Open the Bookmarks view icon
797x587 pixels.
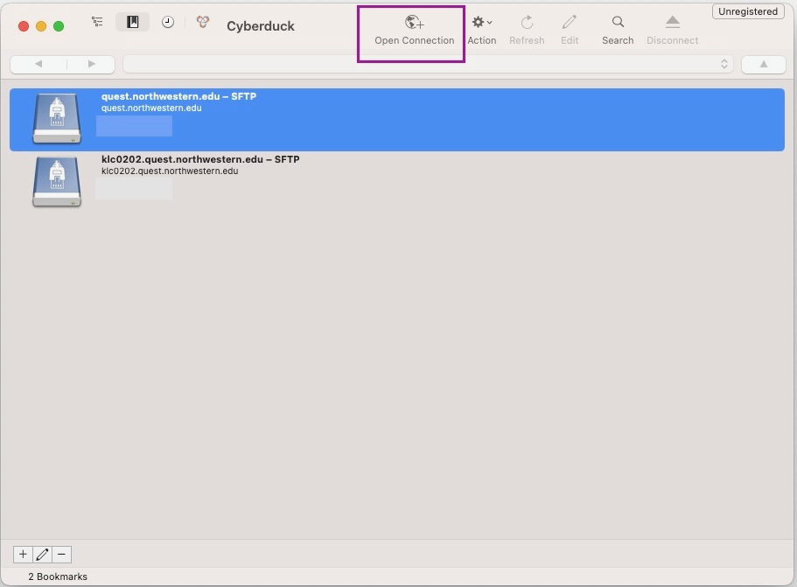click(x=132, y=21)
